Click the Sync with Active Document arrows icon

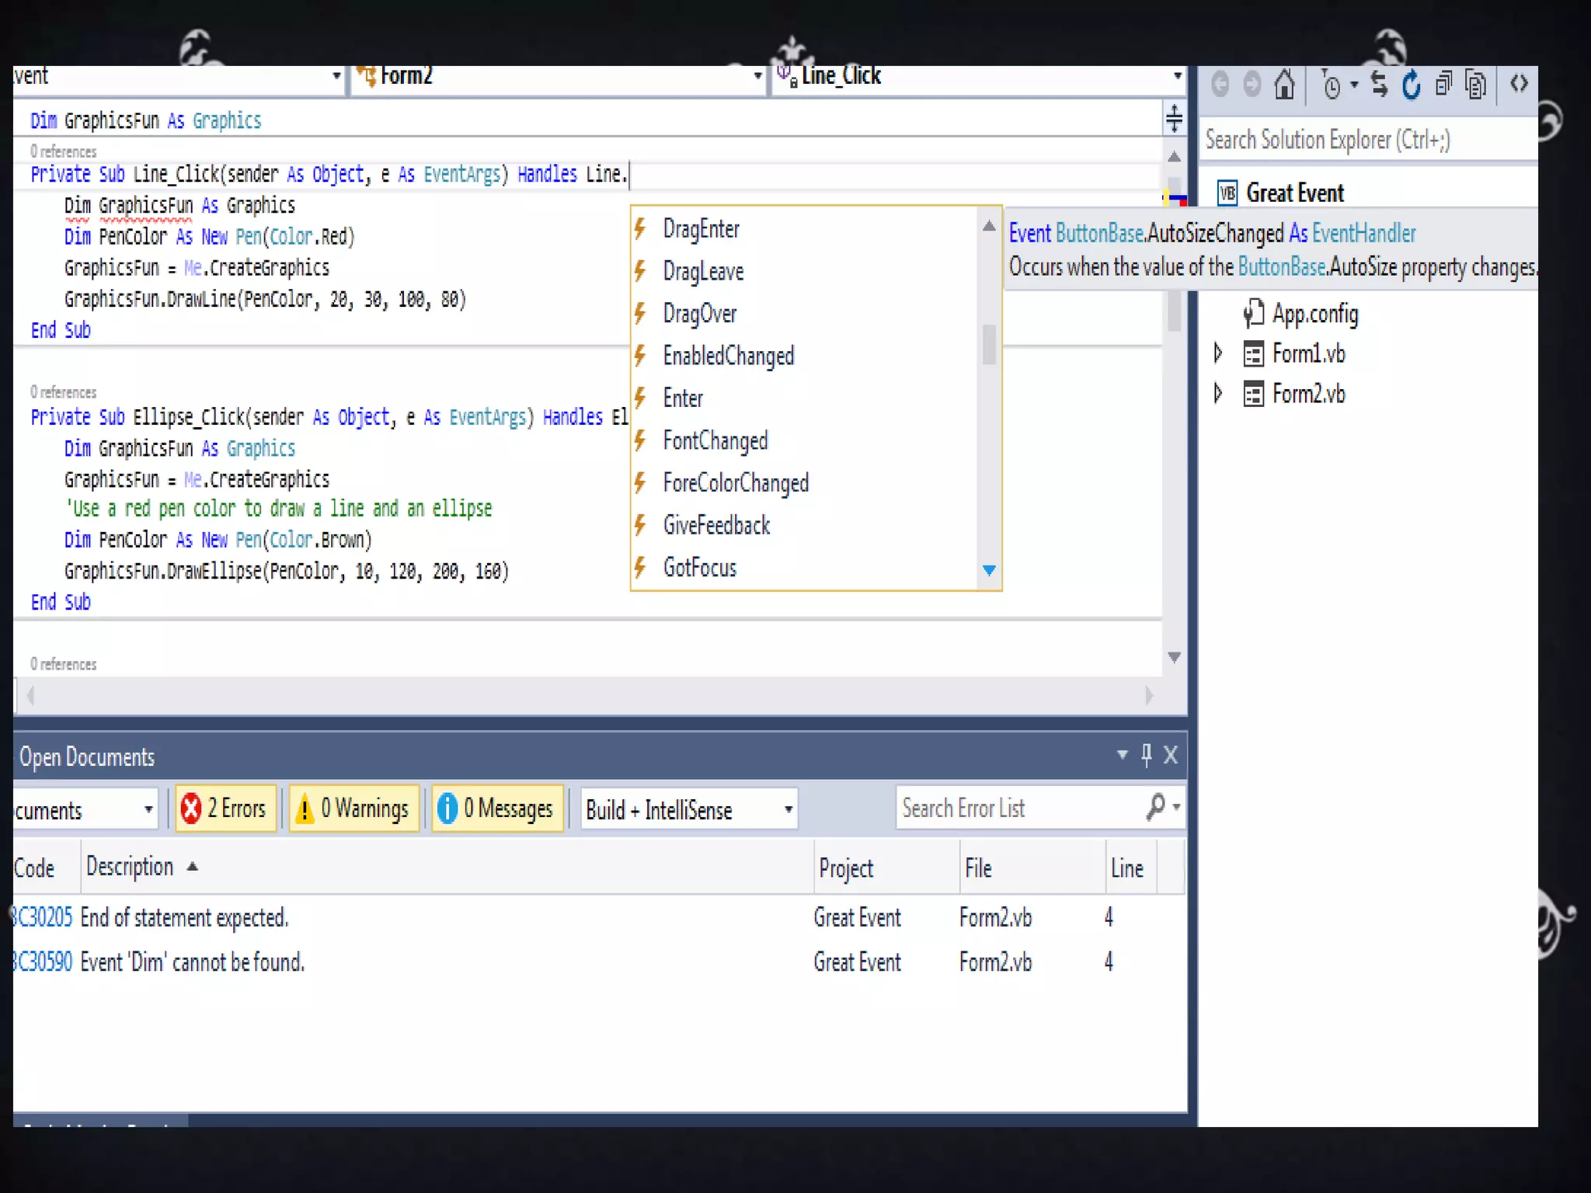(1380, 85)
